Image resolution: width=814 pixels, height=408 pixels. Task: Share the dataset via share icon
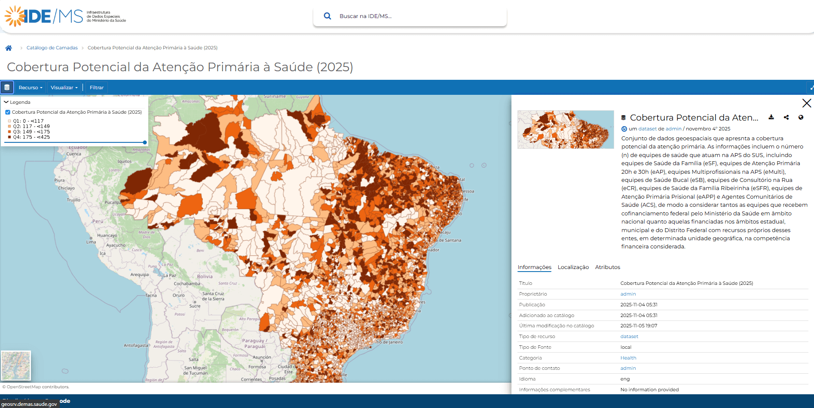tap(786, 117)
